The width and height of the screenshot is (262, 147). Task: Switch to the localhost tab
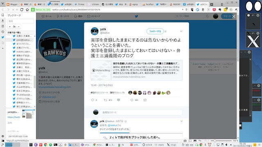pyautogui.click(x=148, y=4)
